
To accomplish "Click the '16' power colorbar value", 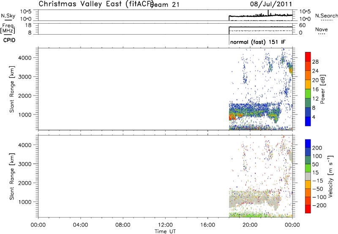I will click(315, 90).
